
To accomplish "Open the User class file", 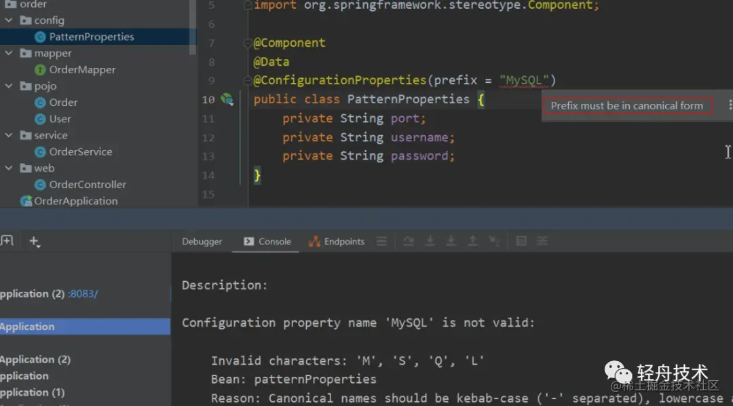I will (60, 119).
